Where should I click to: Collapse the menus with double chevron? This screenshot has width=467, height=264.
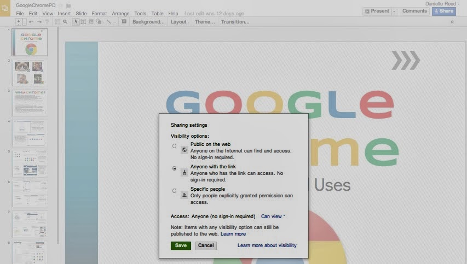(452, 22)
